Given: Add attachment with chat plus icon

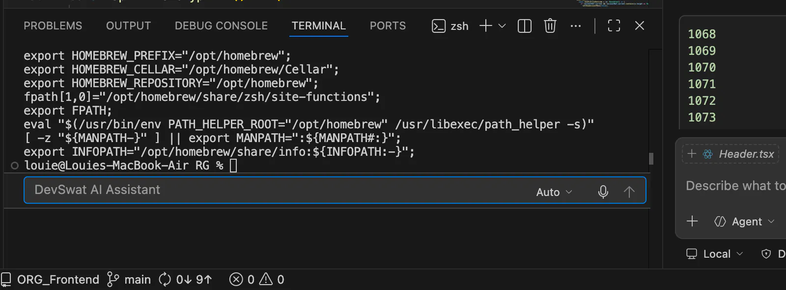Looking at the screenshot, I should pyautogui.click(x=692, y=221).
